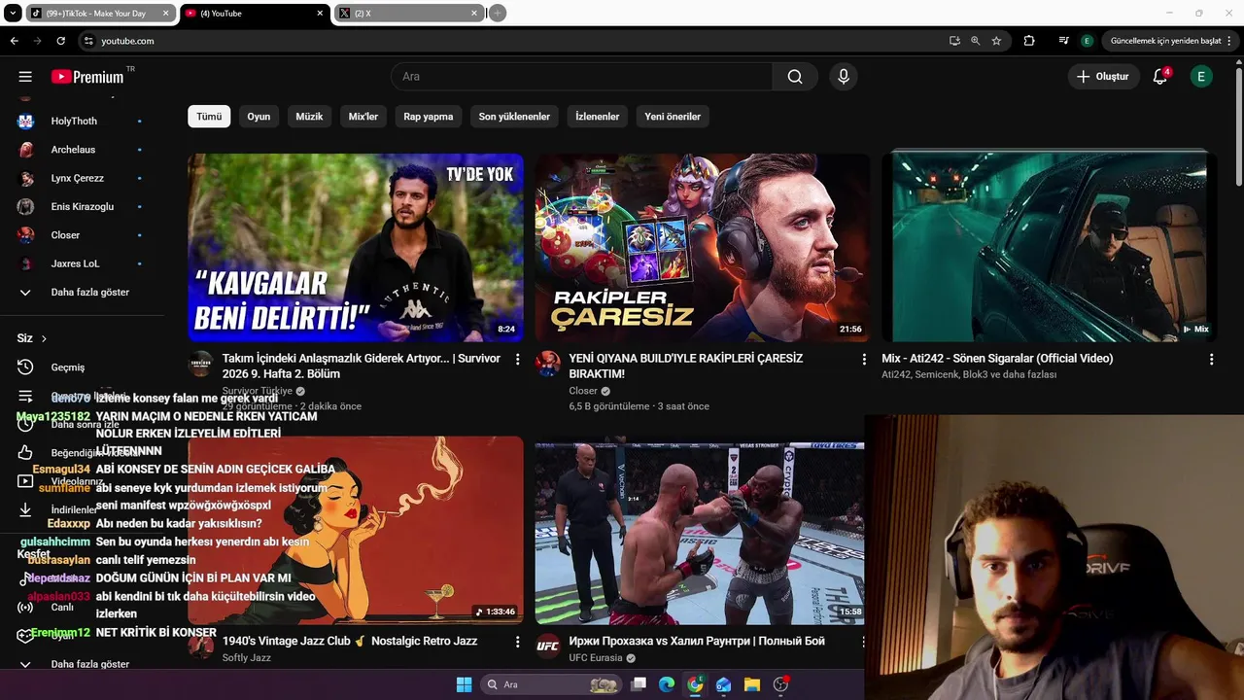Open options menu for UFC video
This screenshot has width=1244, height=700.
(x=864, y=643)
